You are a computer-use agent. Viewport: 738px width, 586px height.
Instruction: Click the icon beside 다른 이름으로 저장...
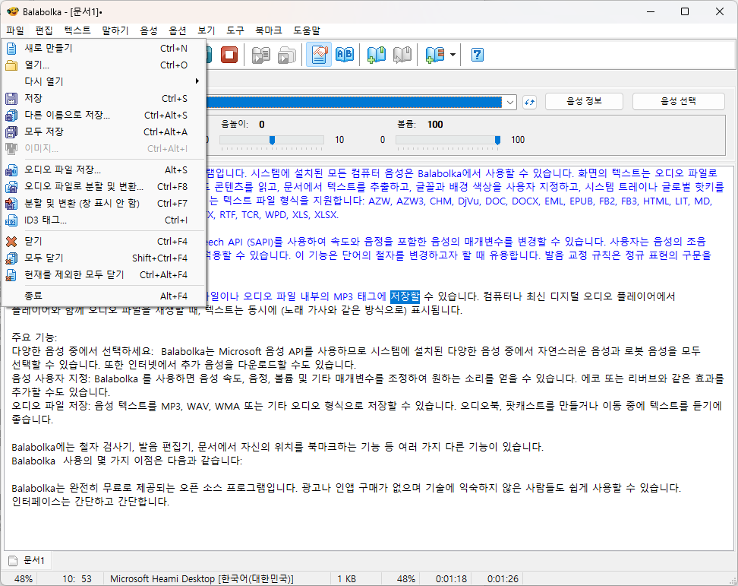11,115
